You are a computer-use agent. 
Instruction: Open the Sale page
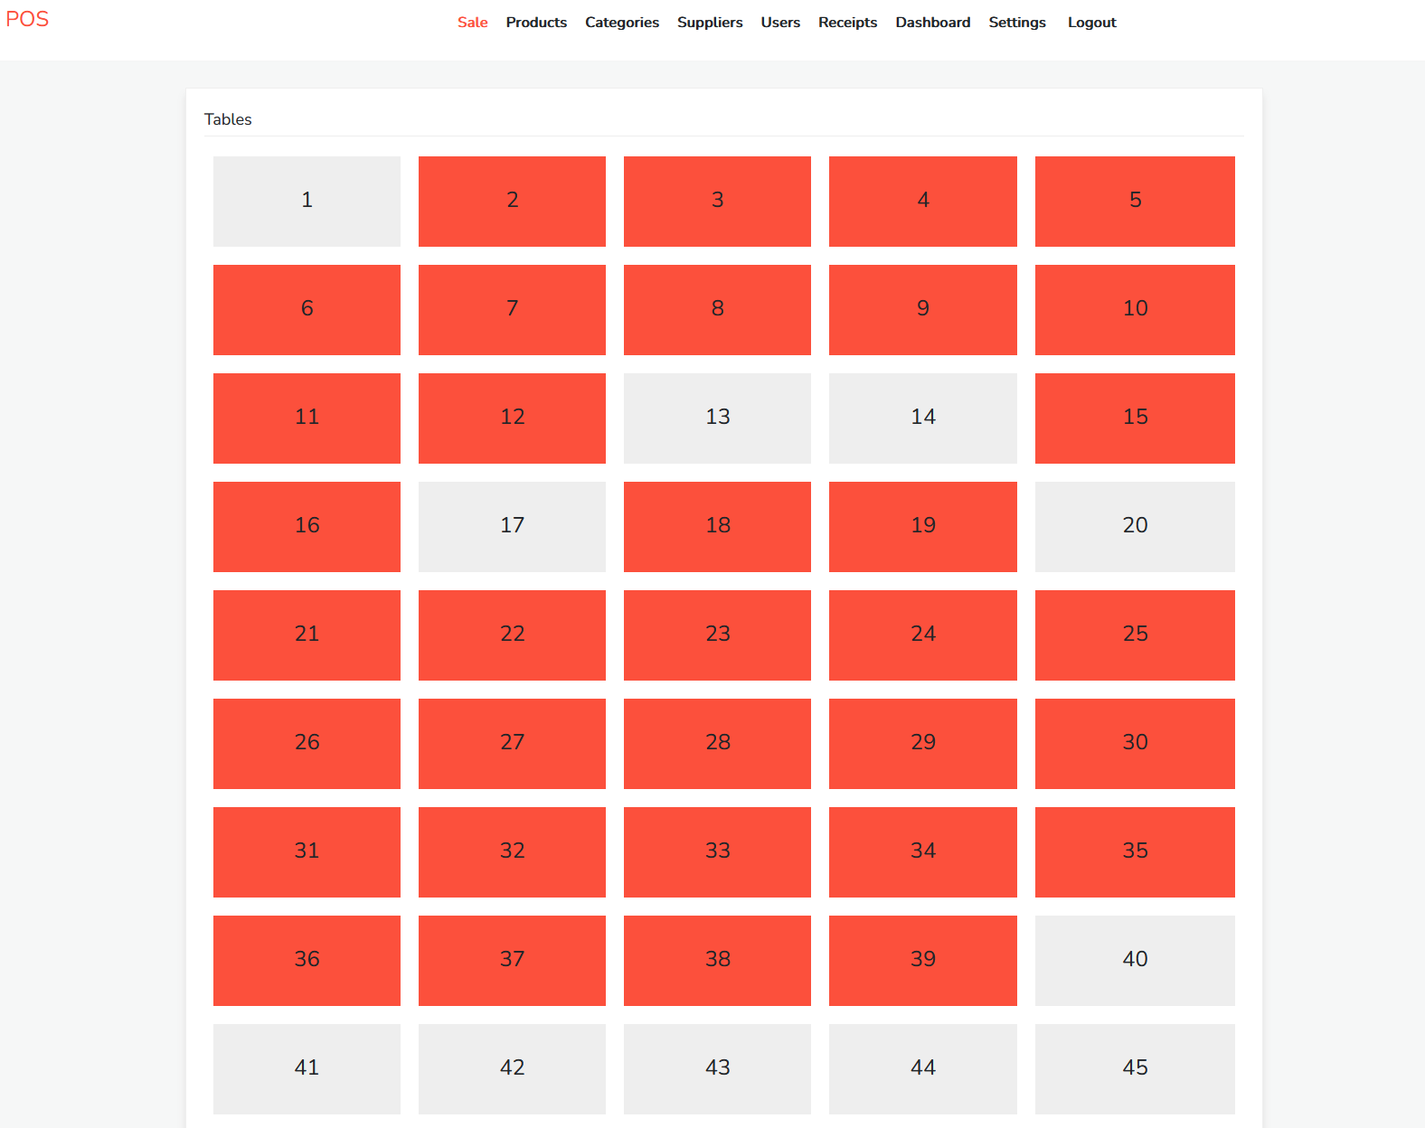click(472, 23)
